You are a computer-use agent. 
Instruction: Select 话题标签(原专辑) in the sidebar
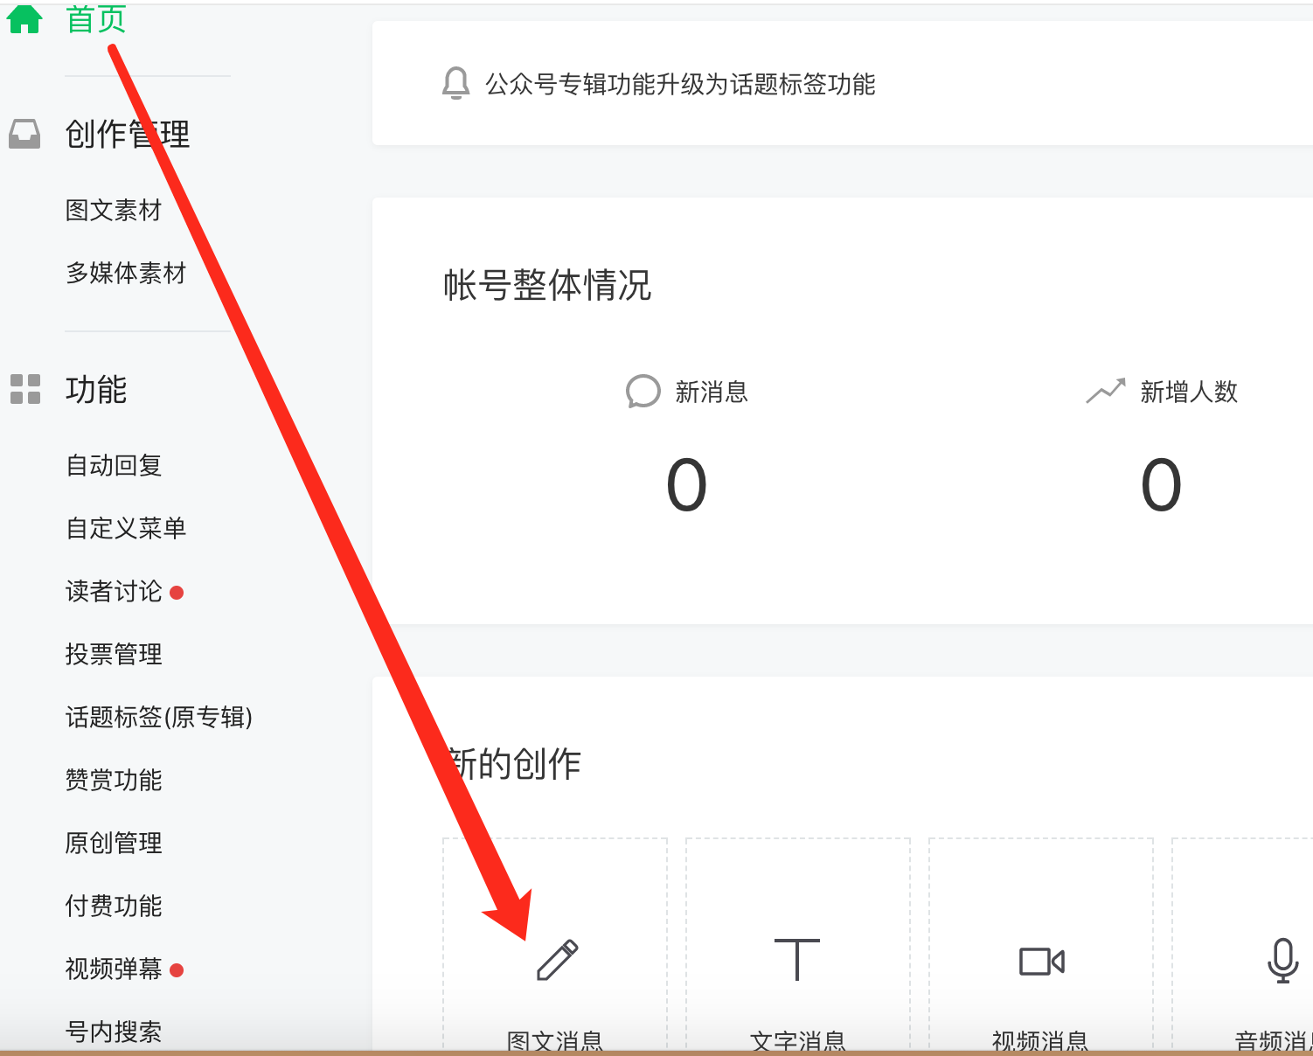point(159,717)
